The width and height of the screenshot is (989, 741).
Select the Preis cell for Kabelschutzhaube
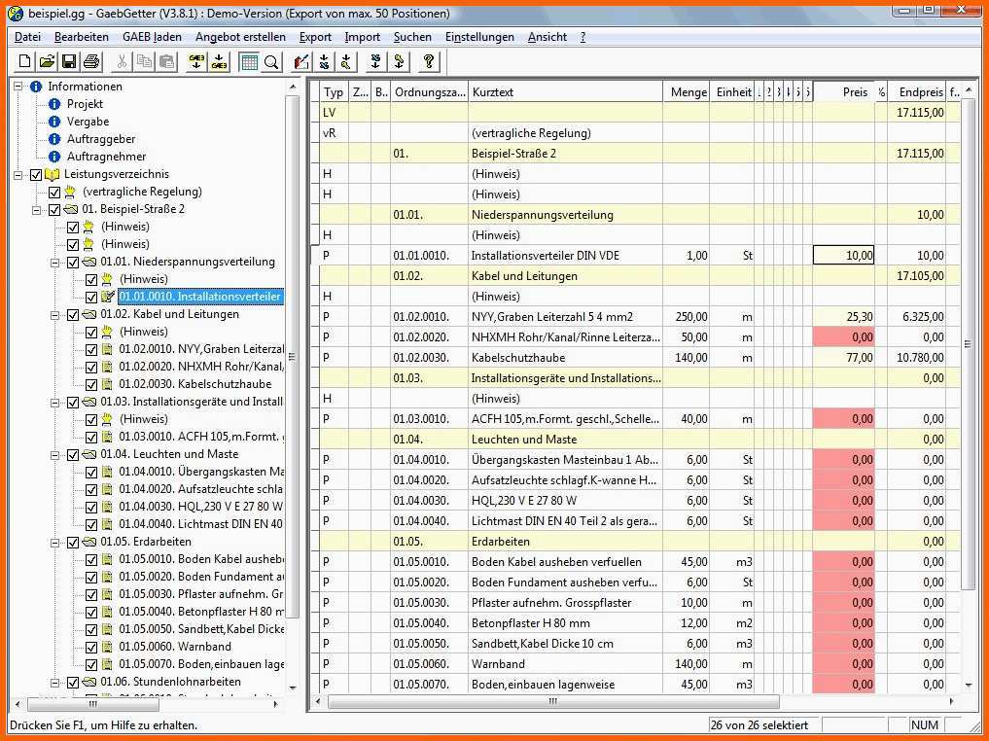coord(843,358)
